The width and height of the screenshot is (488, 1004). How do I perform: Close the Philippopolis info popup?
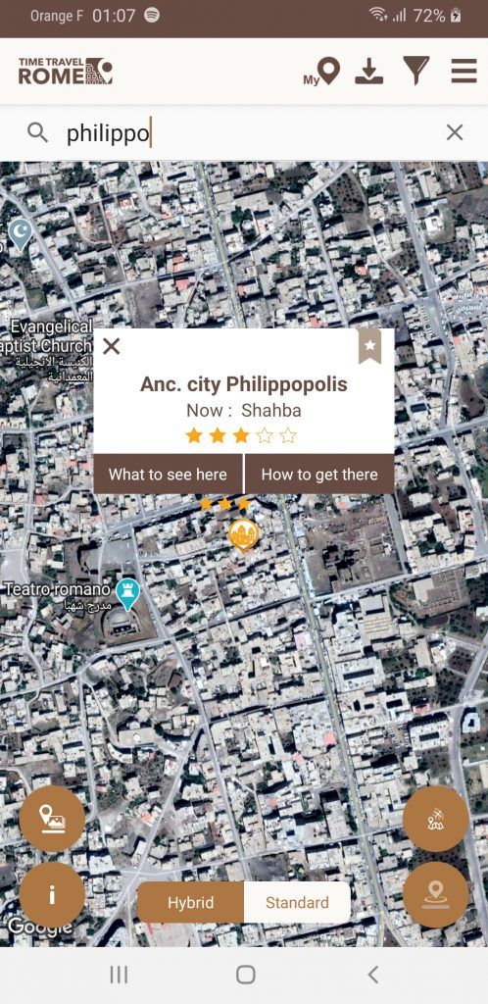[112, 346]
